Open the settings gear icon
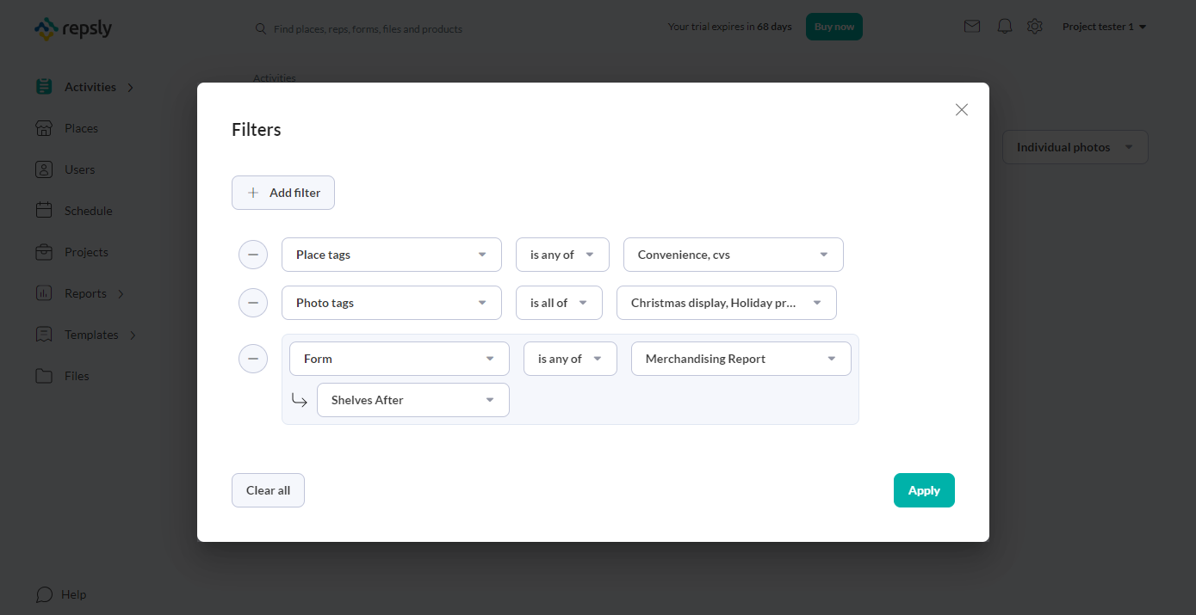The height and width of the screenshot is (615, 1196). 1035,27
